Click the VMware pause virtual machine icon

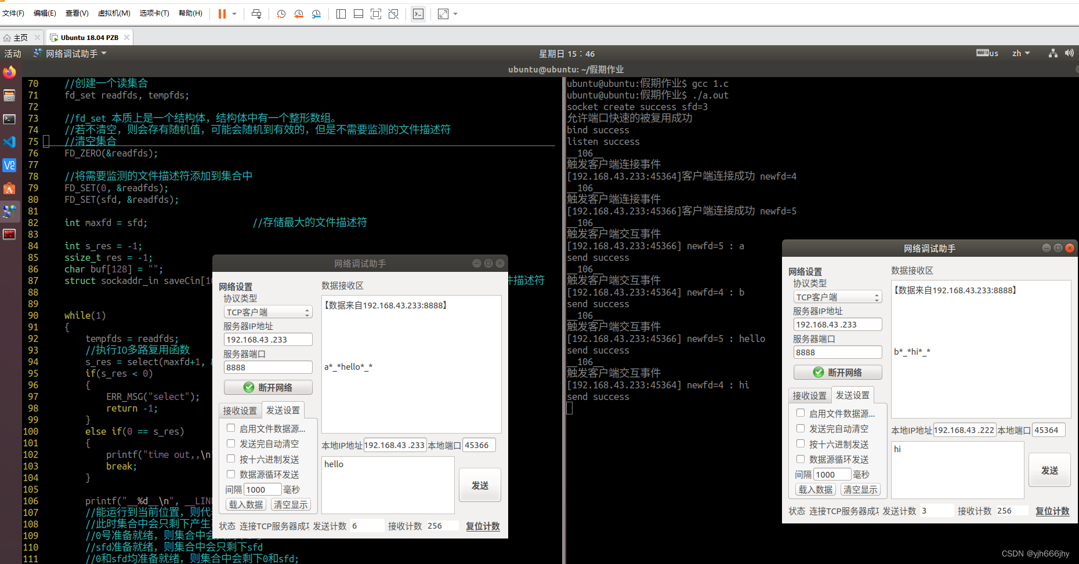click(222, 14)
